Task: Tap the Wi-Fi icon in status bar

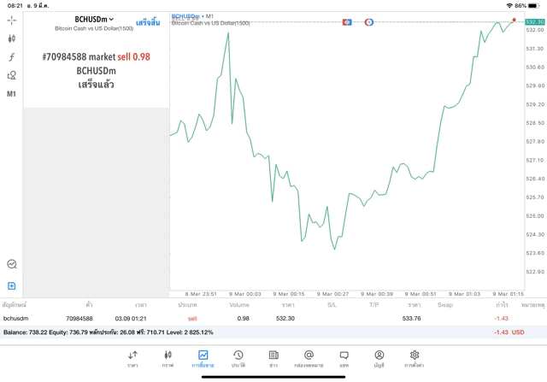Action: point(509,6)
